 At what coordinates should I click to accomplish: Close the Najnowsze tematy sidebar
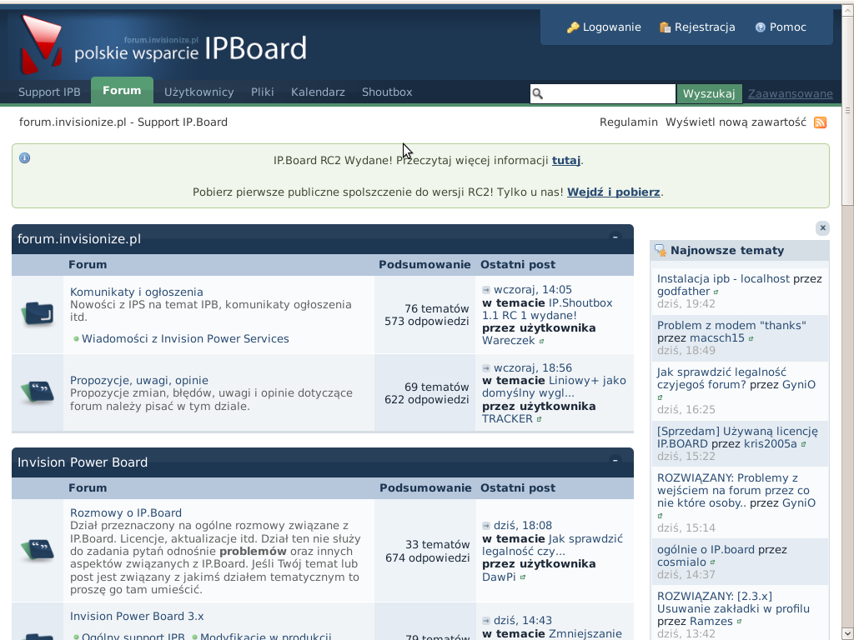coord(822,228)
